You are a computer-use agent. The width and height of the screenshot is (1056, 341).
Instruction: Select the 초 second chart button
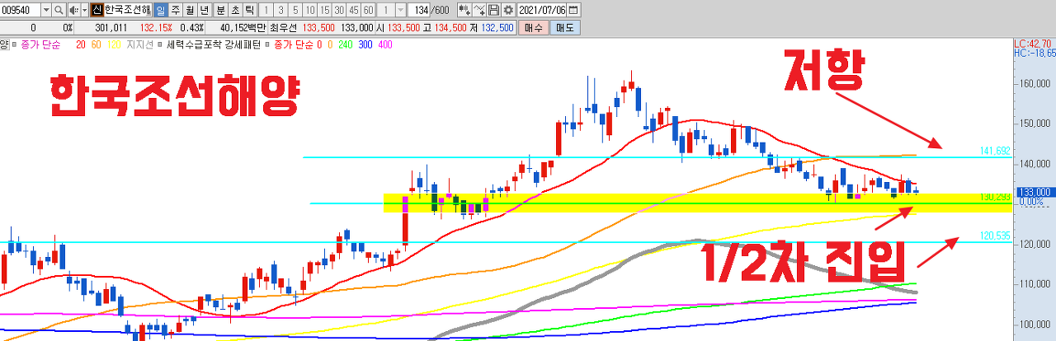point(235,10)
